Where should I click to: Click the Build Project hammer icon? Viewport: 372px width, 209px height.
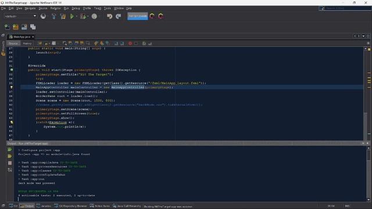click(54, 16)
